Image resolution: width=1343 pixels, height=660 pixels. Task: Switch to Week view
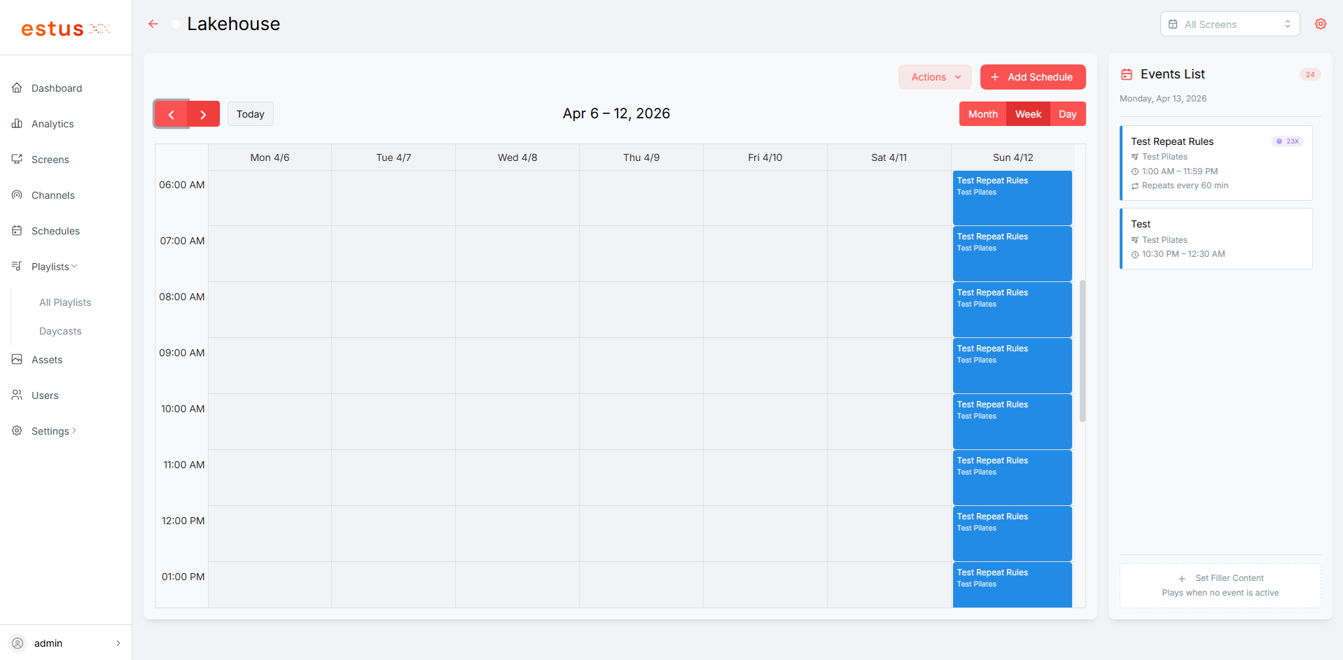pos(1028,114)
